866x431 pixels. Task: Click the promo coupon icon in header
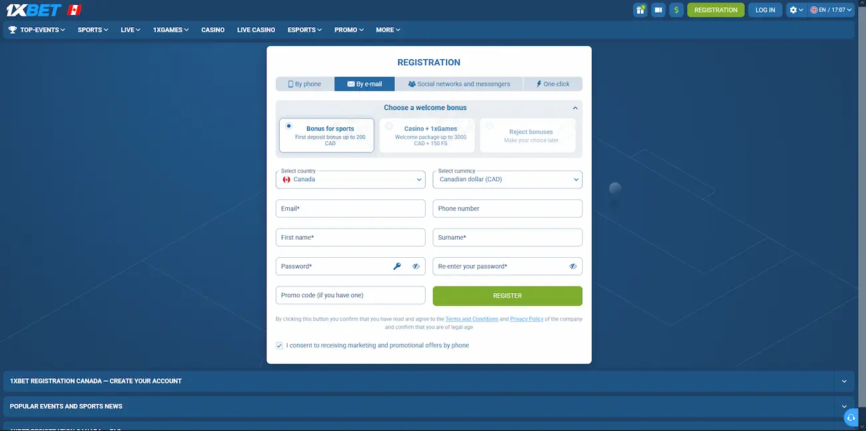pyautogui.click(x=658, y=10)
